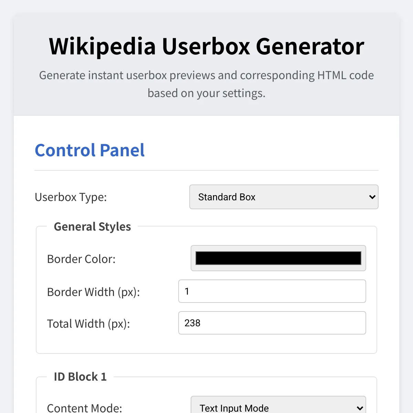Click the 'Text Input Mode' option text
The image size is (413, 413).
coord(234,408)
